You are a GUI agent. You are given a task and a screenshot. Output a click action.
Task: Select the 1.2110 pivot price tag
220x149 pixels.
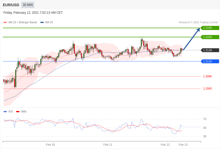[210, 61]
